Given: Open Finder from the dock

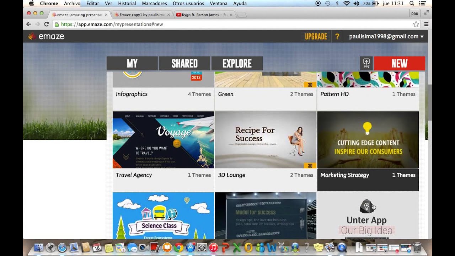Looking at the screenshot, I should point(39,247).
